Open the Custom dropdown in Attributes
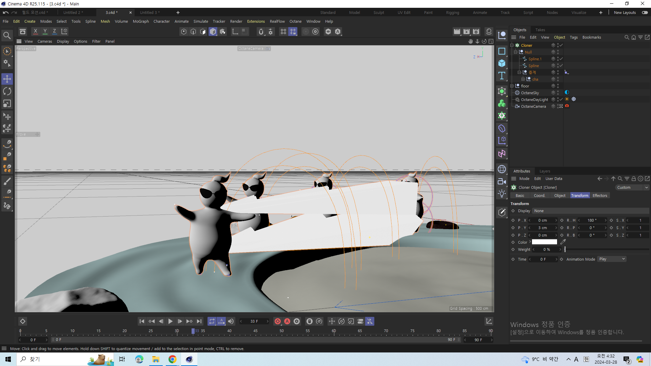The width and height of the screenshot is (651, 366). [x=632, y=187]
